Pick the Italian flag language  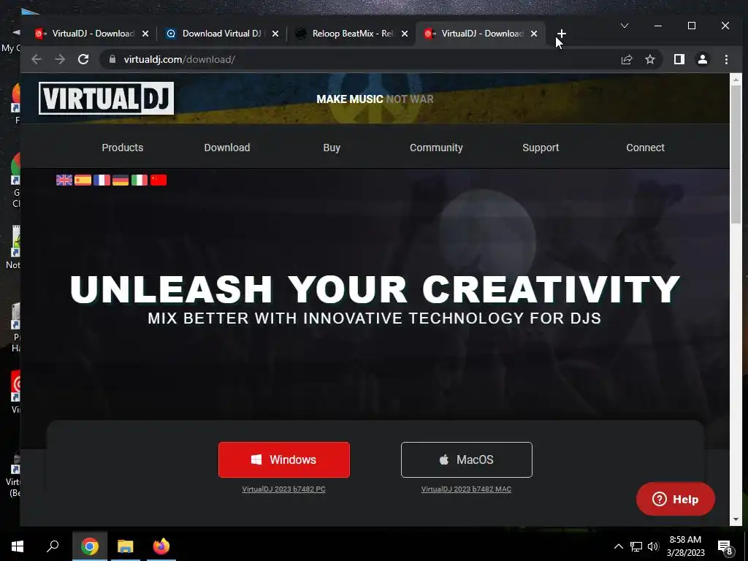(x=140, y=180)
